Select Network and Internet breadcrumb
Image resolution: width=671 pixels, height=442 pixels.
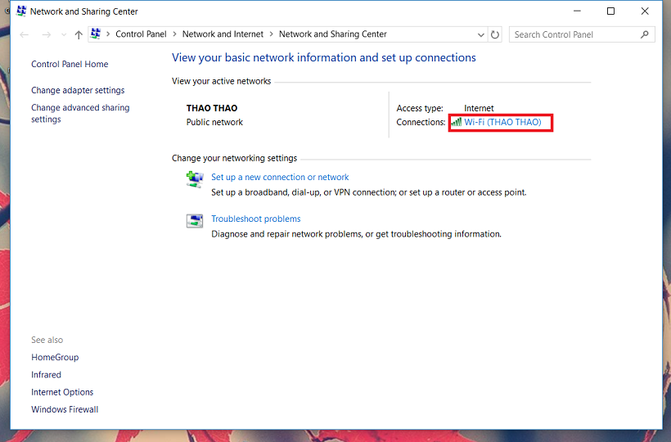click(x=223, y=34)
